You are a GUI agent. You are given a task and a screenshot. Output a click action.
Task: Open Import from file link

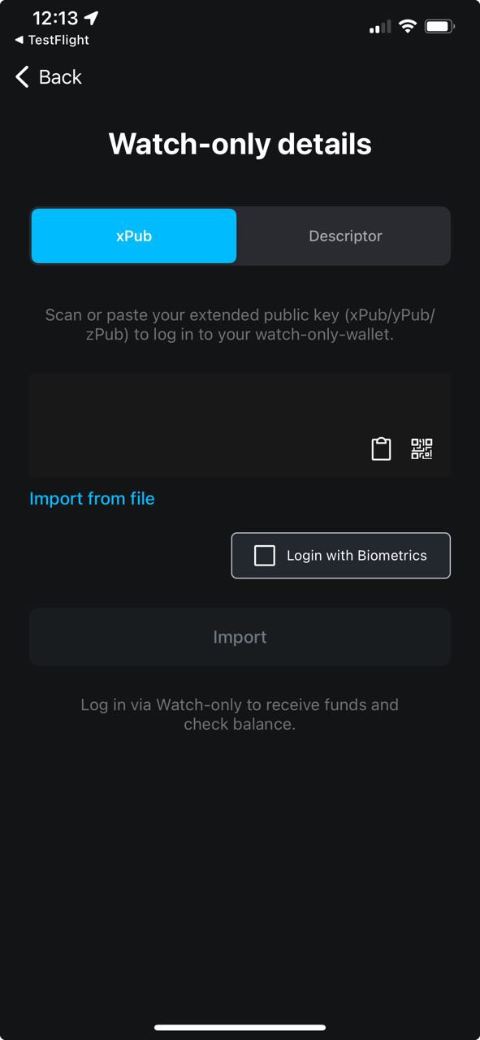click(x=92, y=498)
